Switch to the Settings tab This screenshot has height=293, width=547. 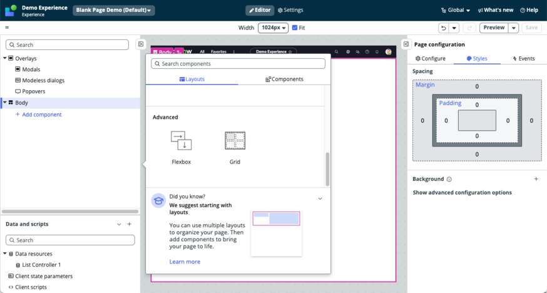290,10
